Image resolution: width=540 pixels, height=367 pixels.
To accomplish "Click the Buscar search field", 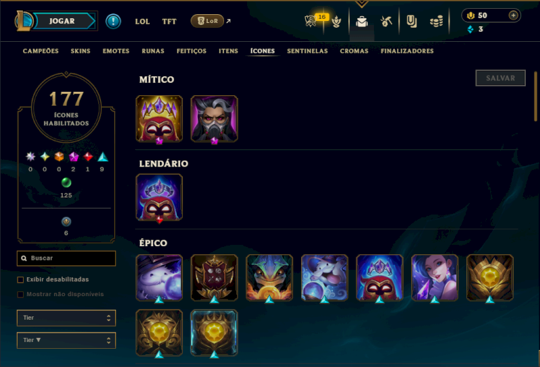I will click(66, 258).
